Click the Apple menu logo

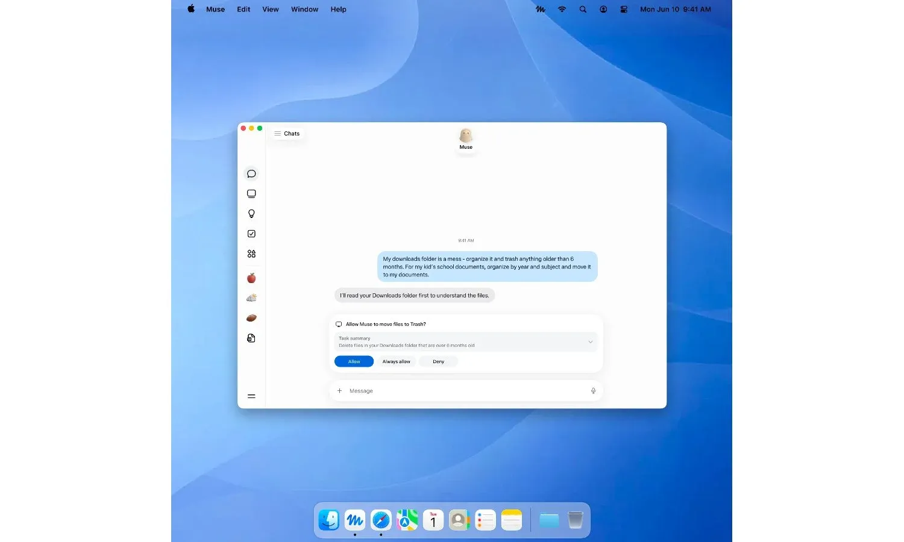(191, 9)
